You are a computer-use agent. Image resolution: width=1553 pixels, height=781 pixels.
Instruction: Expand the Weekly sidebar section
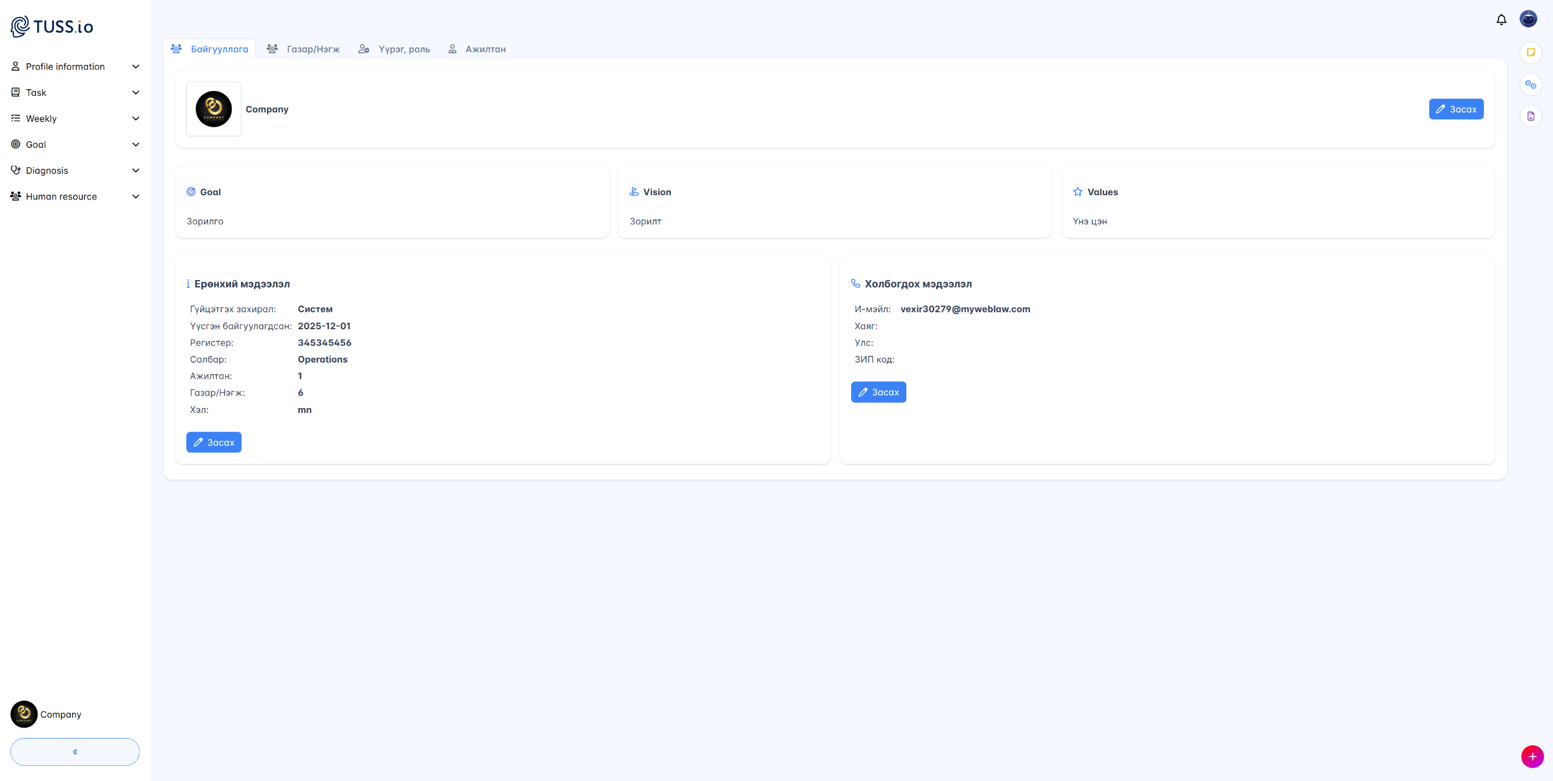click(x=75, y=119)
